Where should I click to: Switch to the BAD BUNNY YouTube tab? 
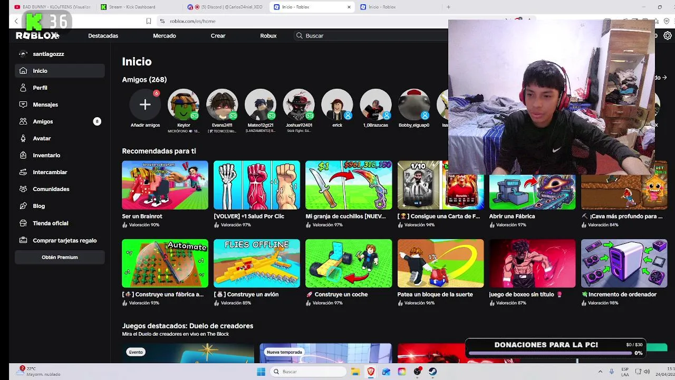53,7
